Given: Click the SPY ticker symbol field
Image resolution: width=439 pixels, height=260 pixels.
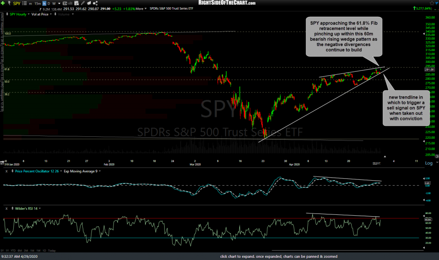Looking at the screenshot, I should click(x=16, y=3).
